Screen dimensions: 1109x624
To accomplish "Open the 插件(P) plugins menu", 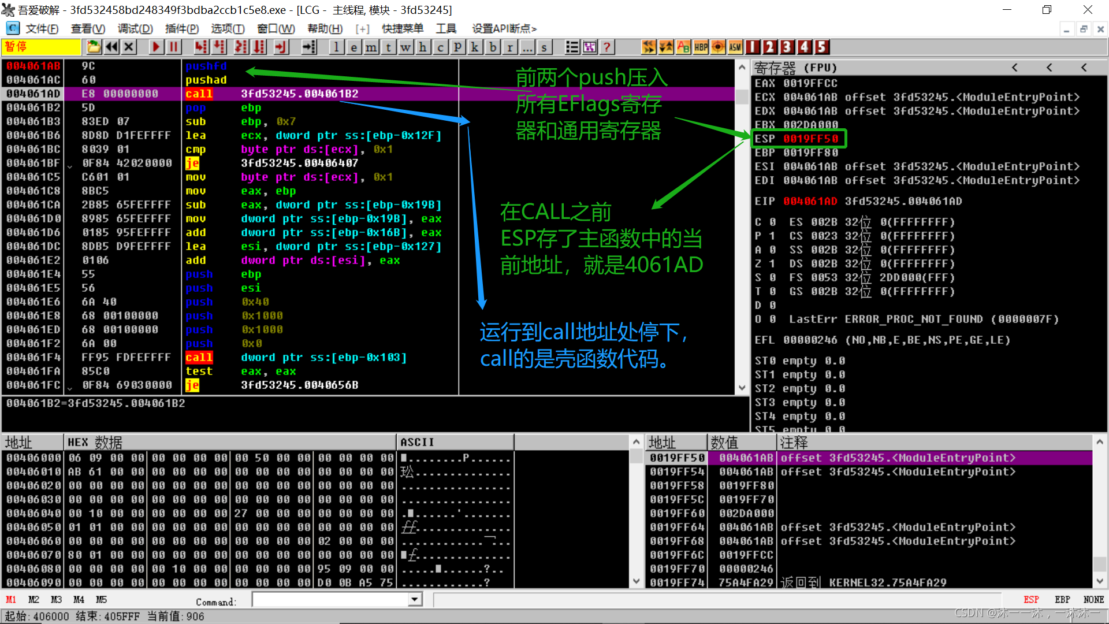I will [x=181, y=28].
